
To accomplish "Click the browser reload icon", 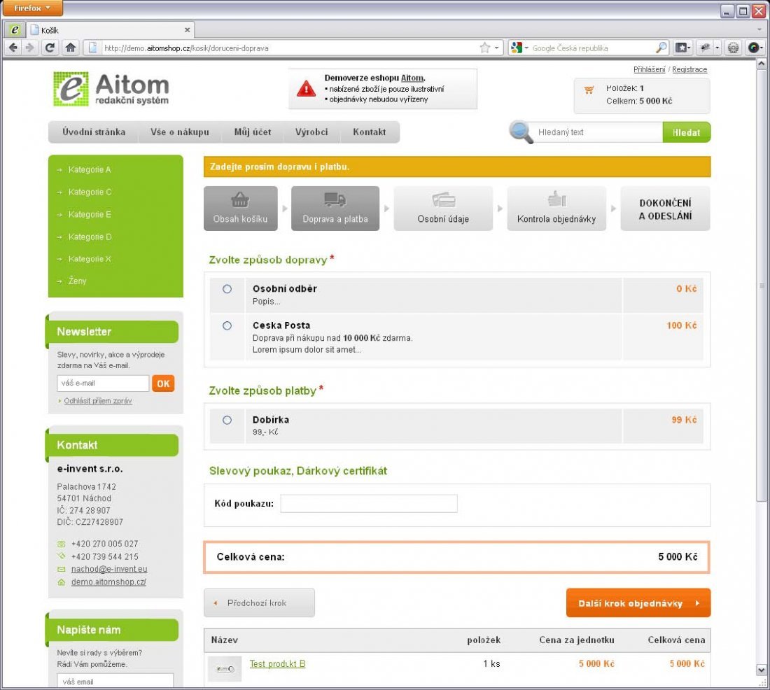I will click(x=50, y=48).
